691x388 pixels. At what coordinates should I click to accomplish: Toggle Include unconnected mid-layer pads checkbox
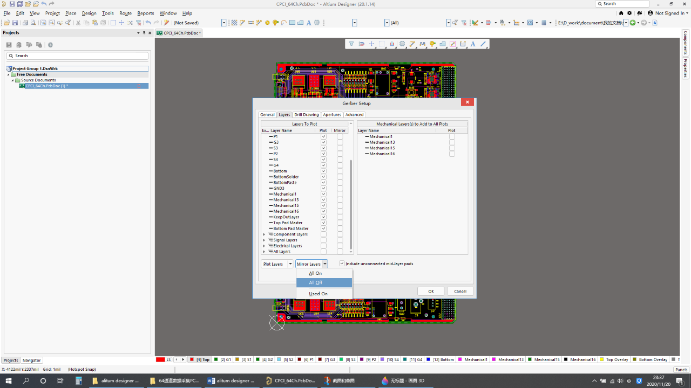pos(342,264)
